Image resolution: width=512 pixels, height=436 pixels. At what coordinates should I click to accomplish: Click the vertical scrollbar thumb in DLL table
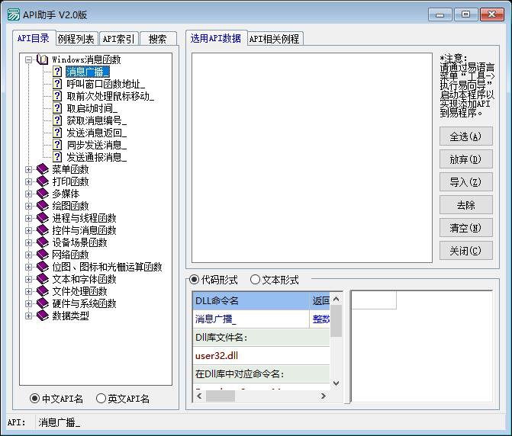[x=336, y=321]
